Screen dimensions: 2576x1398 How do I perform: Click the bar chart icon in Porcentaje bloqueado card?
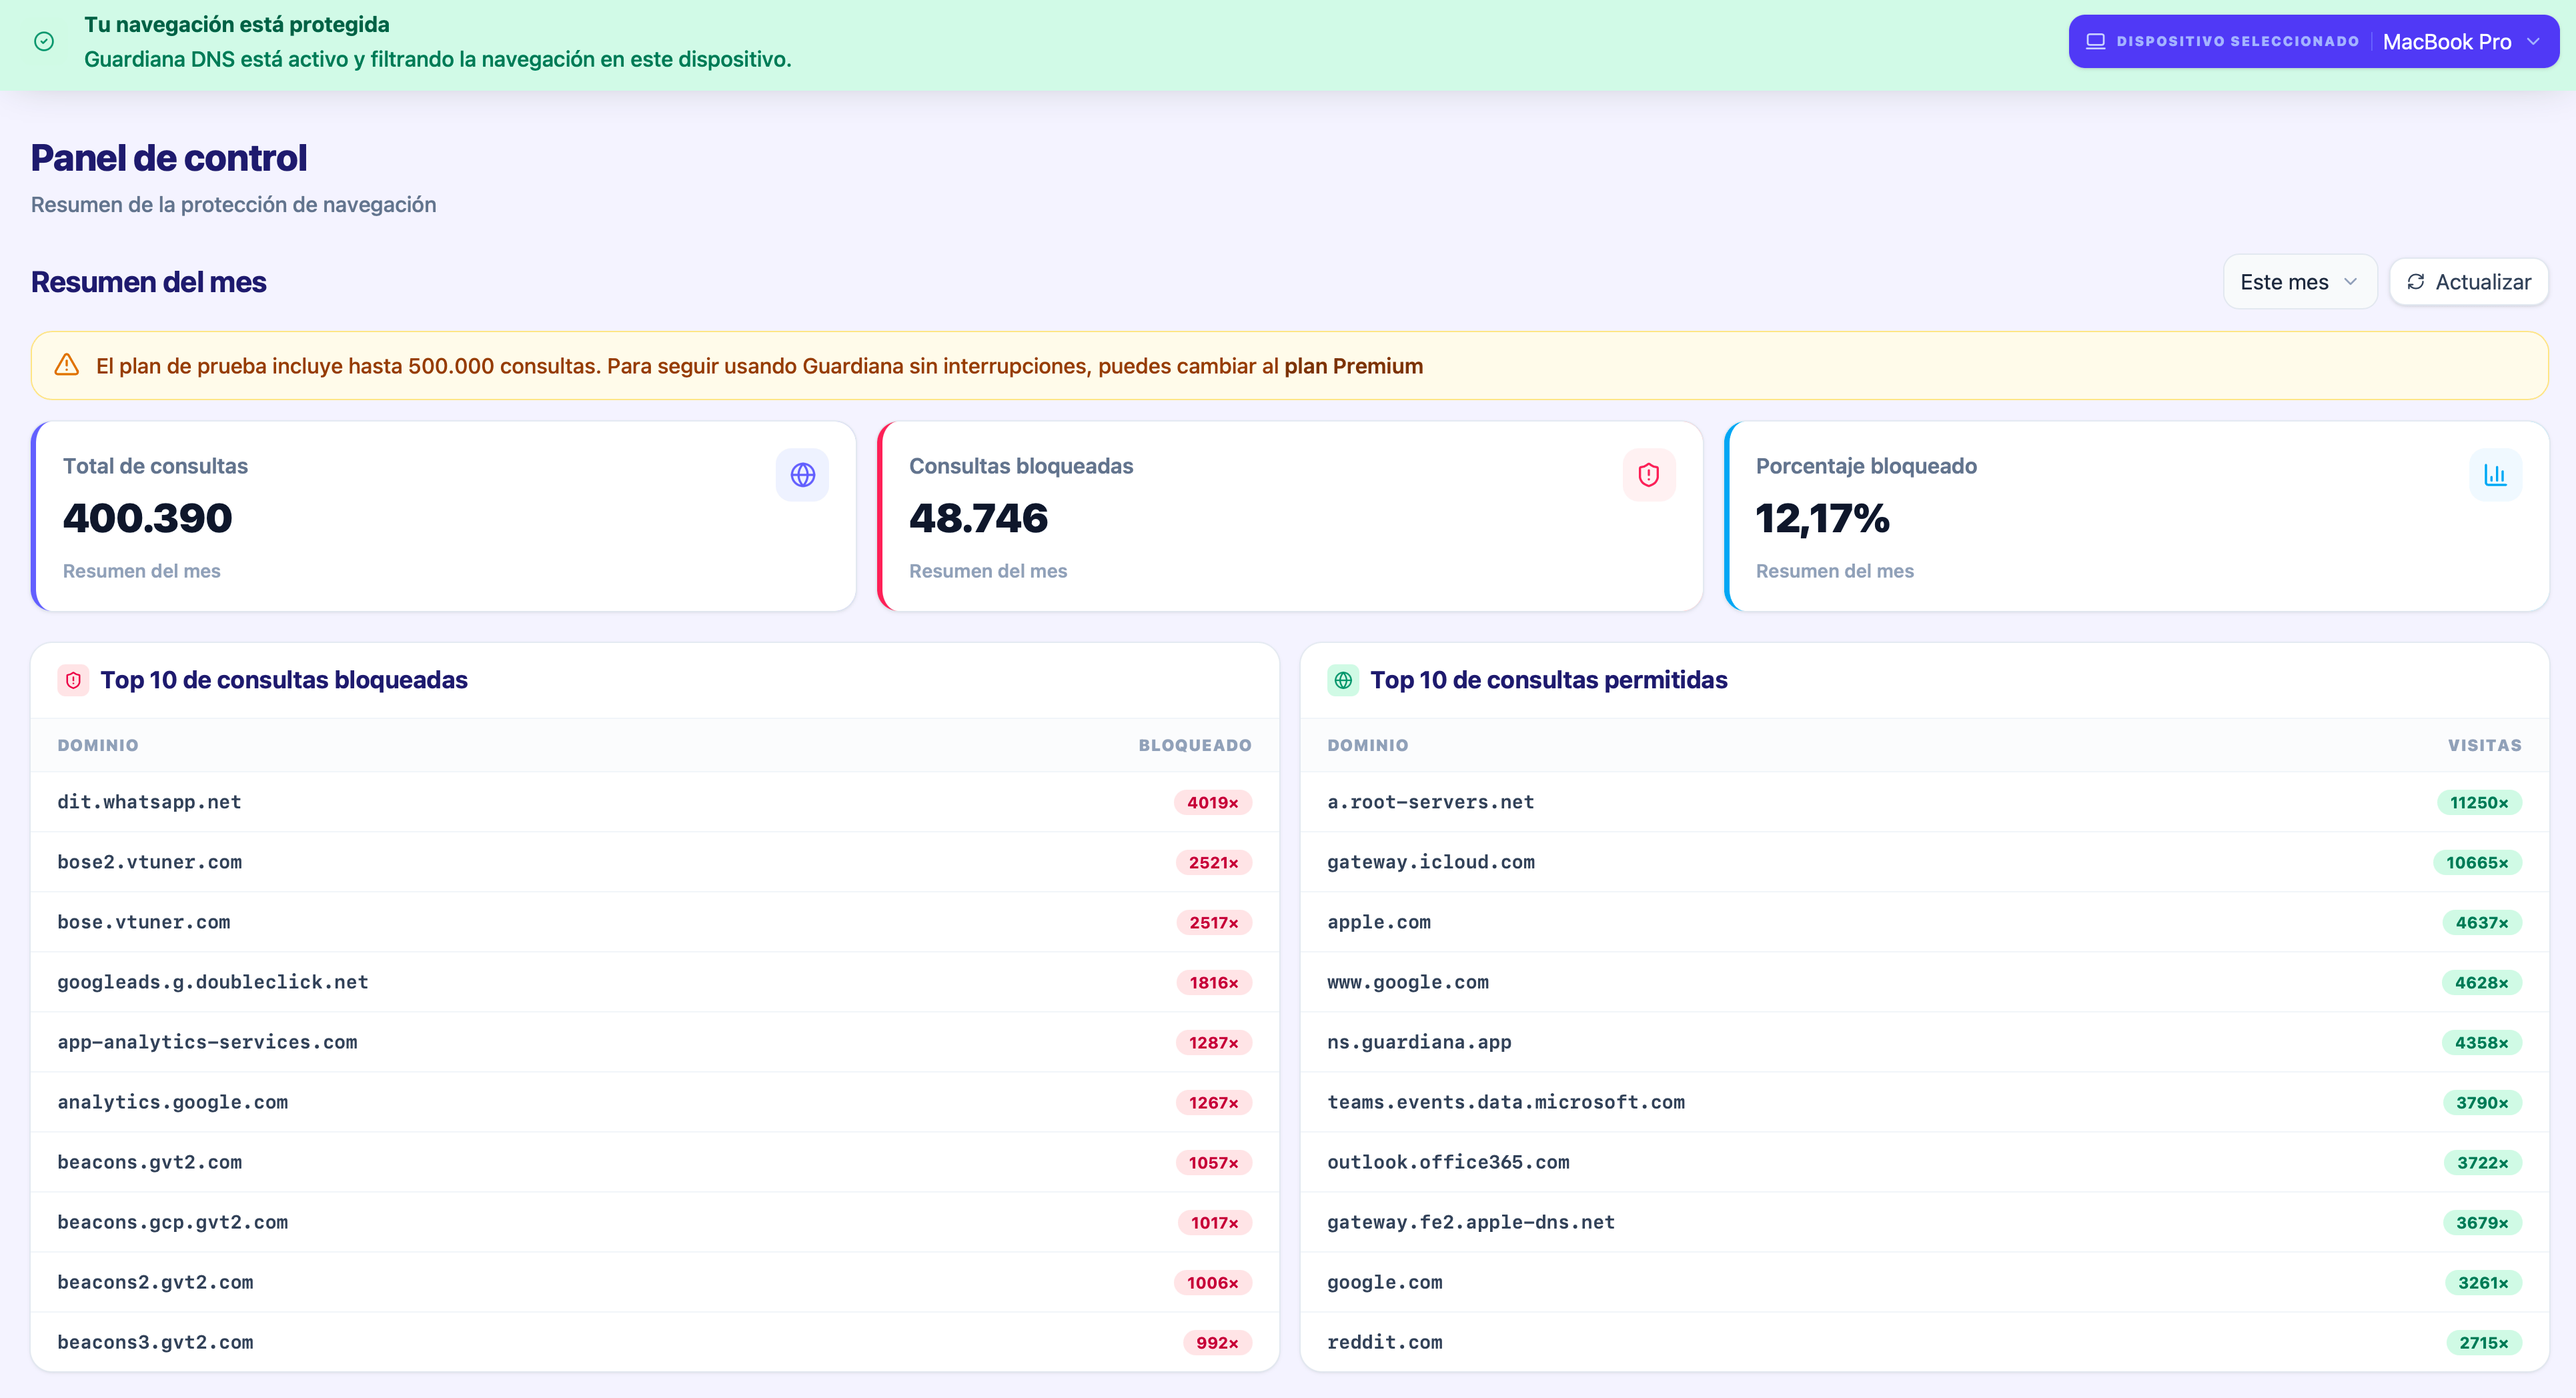click(x=2495, y=475)
